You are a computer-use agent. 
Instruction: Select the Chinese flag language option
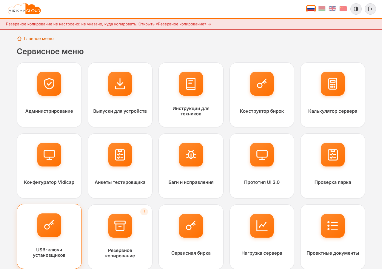[x=343, y=9]
